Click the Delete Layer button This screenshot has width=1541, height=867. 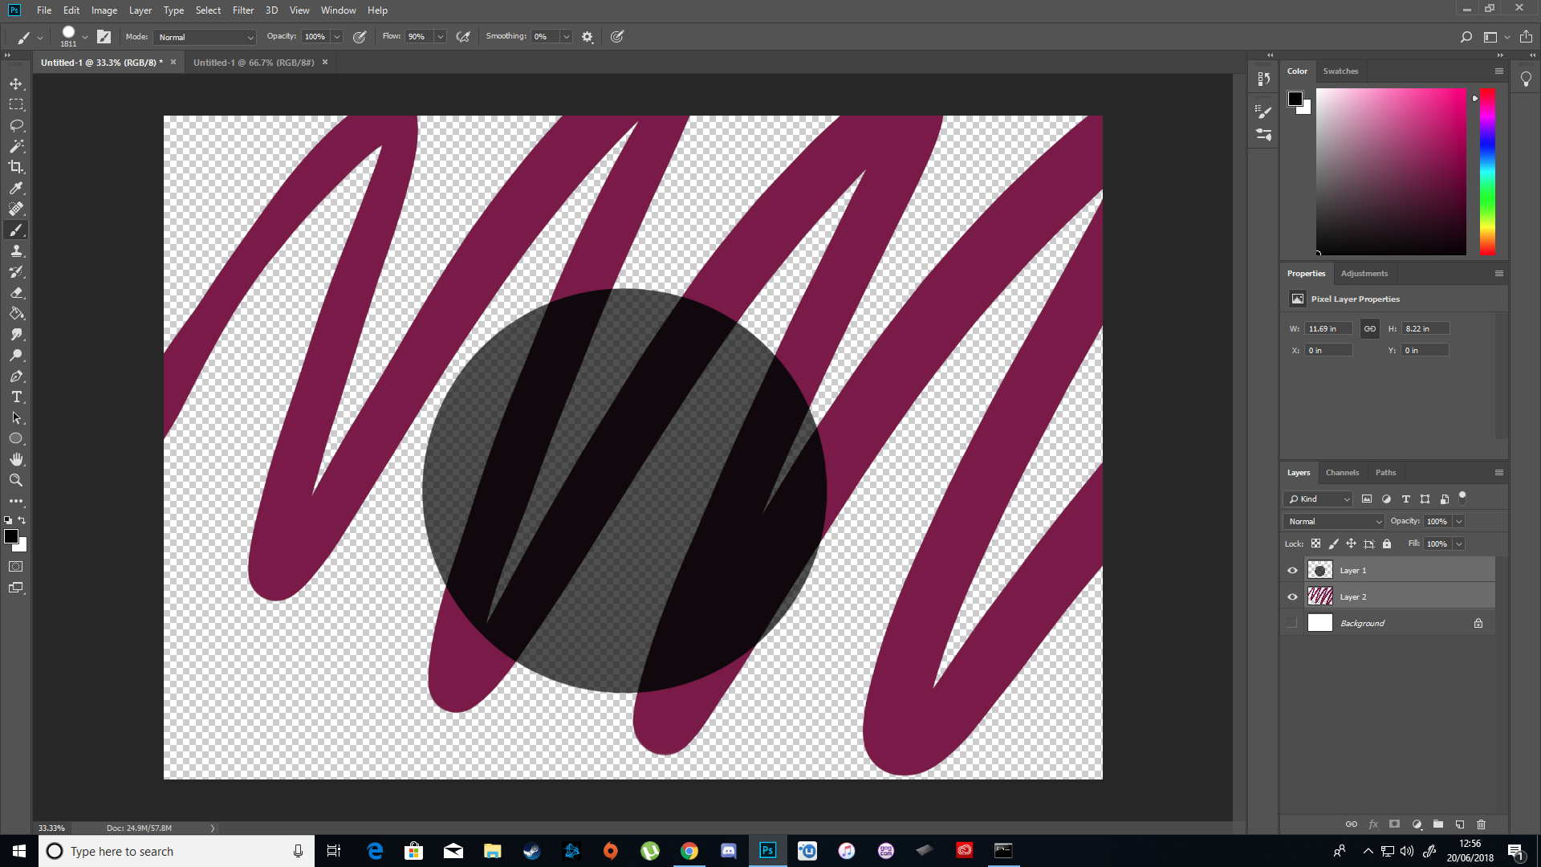click(x=1481, y=824)
